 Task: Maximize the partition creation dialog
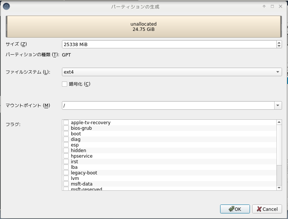coord(272,6)
